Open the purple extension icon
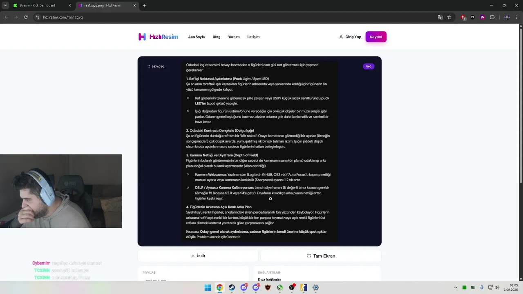The image size is (523, 294). coord(483,17)
